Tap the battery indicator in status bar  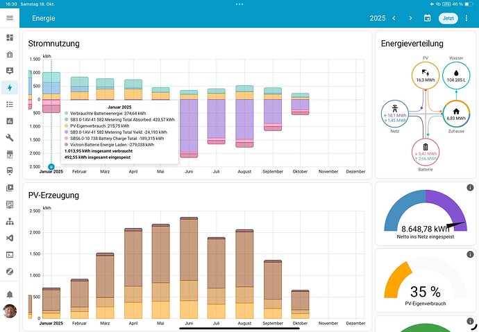[x=469, y=4]
